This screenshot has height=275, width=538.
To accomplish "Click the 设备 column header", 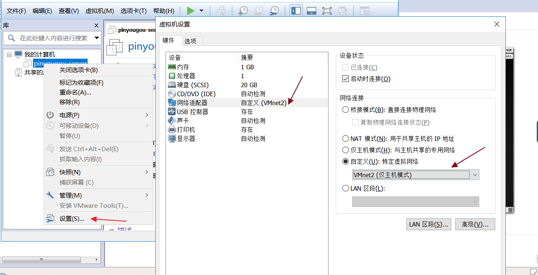I will pyautogui.click(x=202, y=57).
